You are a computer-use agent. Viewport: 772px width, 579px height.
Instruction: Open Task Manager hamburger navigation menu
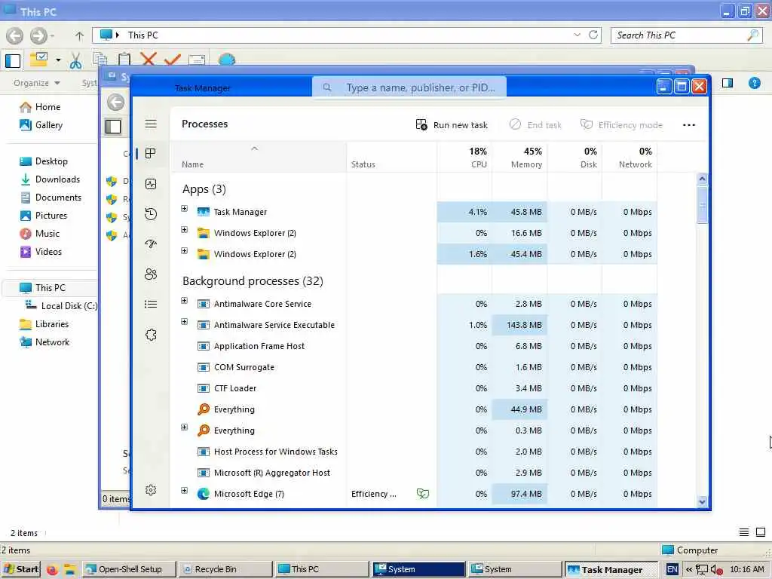click(x=151, y=124)
